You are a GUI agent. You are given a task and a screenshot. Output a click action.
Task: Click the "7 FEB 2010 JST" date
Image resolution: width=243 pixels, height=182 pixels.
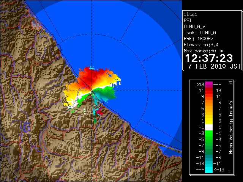[214, 66]
